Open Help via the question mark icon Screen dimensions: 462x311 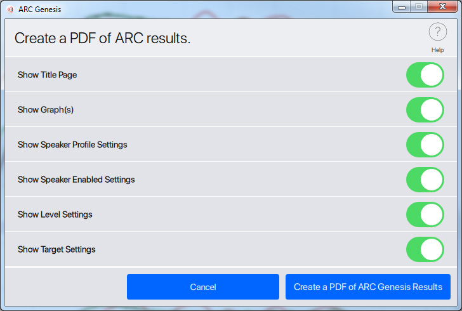(x=437, y=32)
